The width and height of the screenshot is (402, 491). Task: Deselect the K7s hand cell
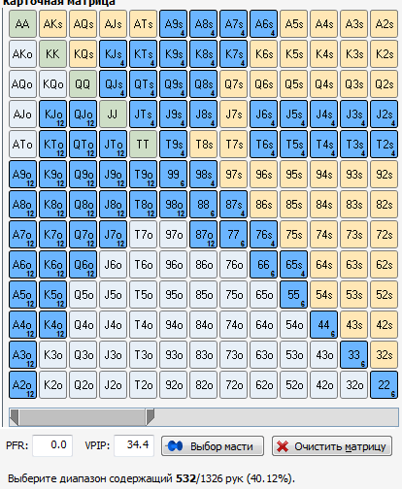233,54
